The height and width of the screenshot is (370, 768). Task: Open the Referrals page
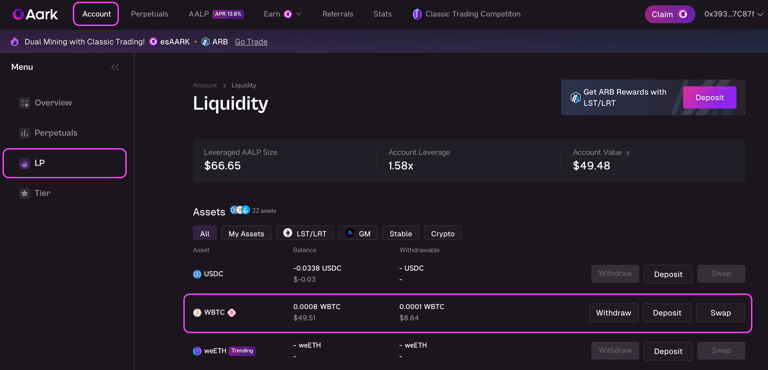[x=338, y=14]
